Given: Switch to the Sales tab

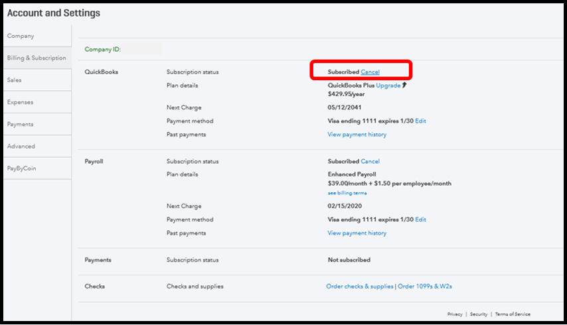Looking at the screenshot, I should pyautogui.click(x=37, y=80).
